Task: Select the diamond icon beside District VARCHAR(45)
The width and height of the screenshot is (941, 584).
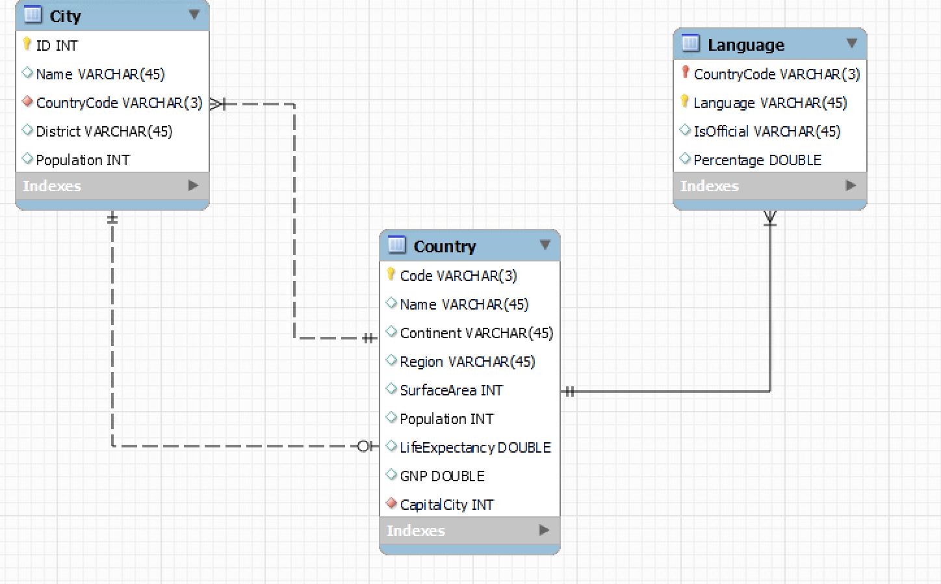Action: click(28, 130)
